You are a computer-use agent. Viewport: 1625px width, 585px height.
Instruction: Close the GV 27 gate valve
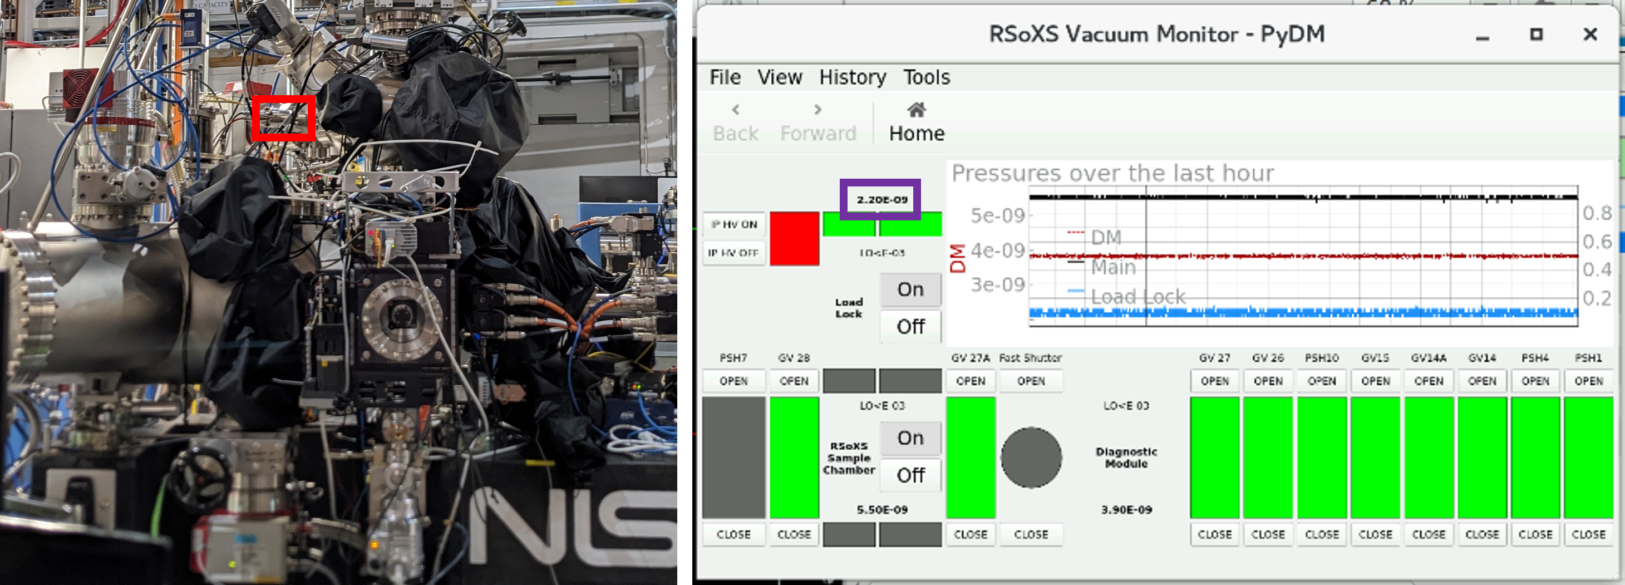[1215, 534]
